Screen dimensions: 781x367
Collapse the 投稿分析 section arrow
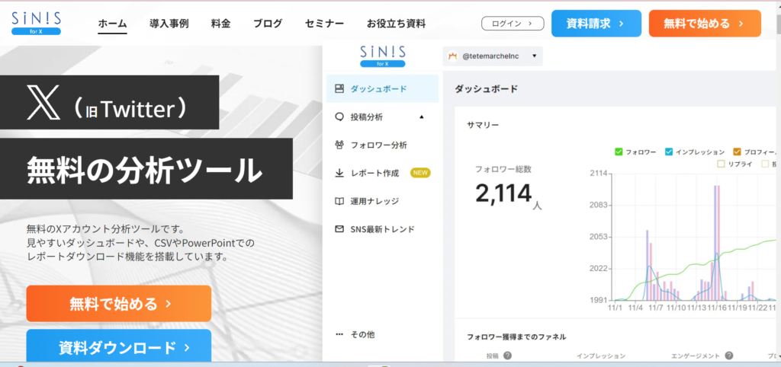421,116
